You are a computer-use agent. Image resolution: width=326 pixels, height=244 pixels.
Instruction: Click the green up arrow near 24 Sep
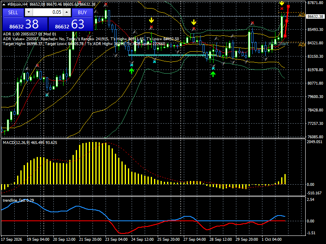[x=131, y=71]
